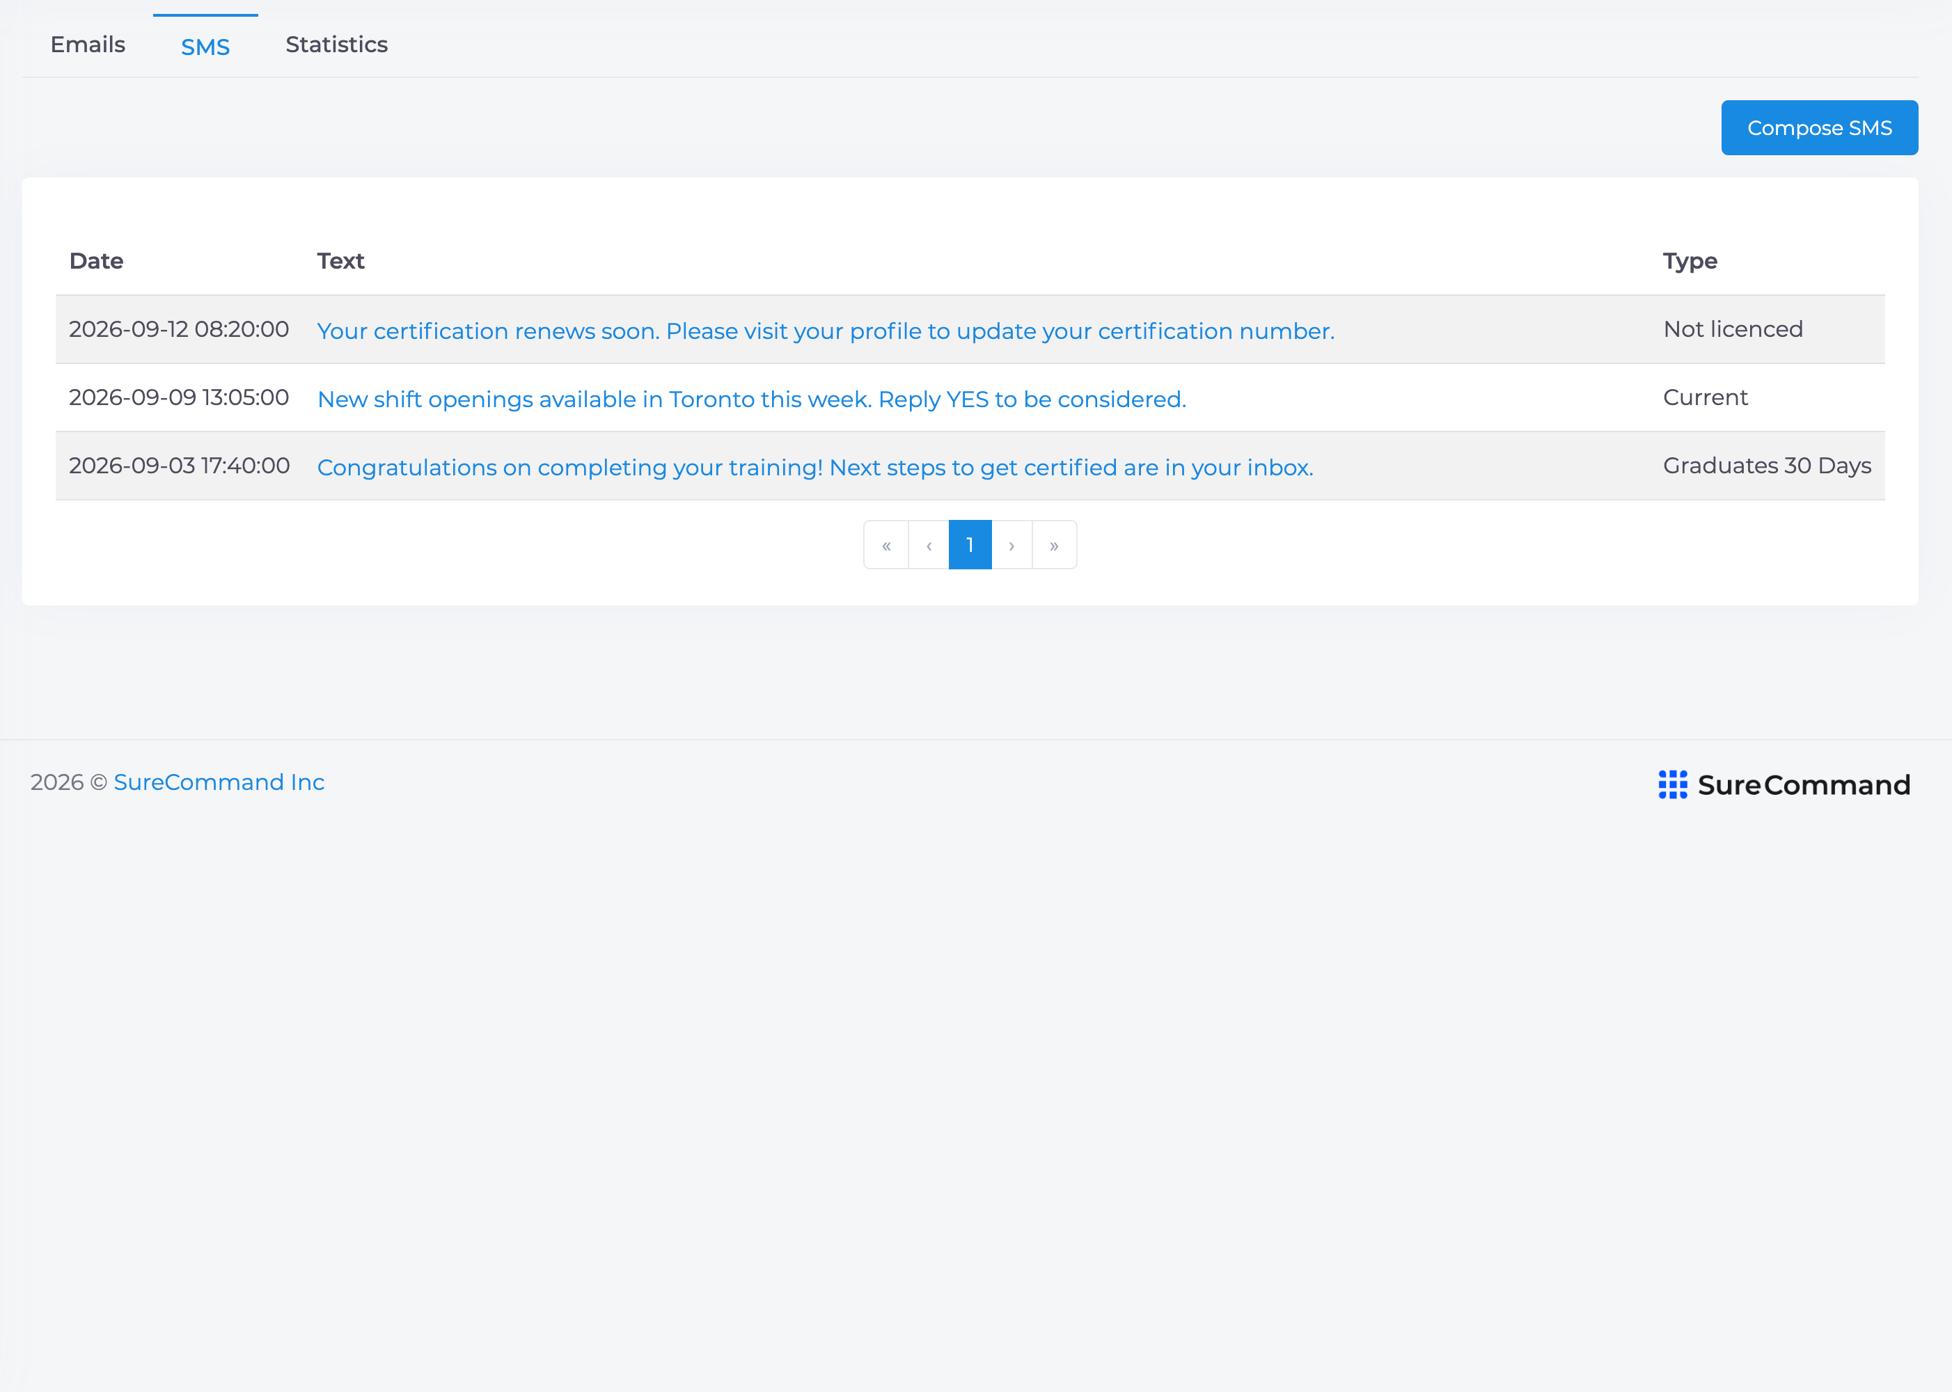Select the date 2026-09-03 17:40:00
Screen dimensions: 1952x1392
pos(178,466)
